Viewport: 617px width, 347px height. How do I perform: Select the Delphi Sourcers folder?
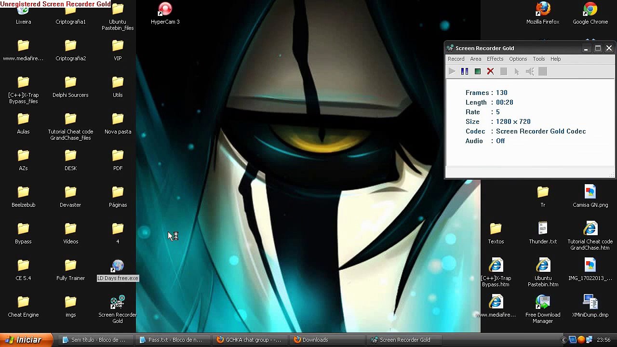[70, 87]
